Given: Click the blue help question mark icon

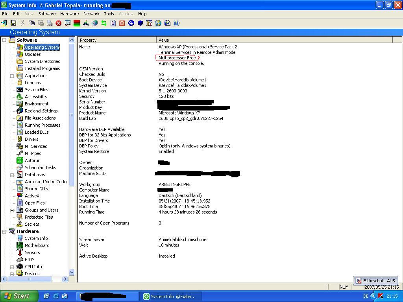Looking at the screenshot, I should pos(176,23).
